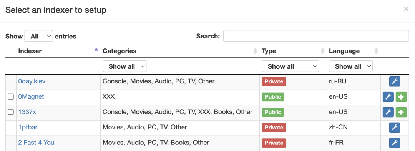The width and height of the screenshot is (415, 151).
Task: Tick the checkbox next to 1337x
Action: pos(11,112)
